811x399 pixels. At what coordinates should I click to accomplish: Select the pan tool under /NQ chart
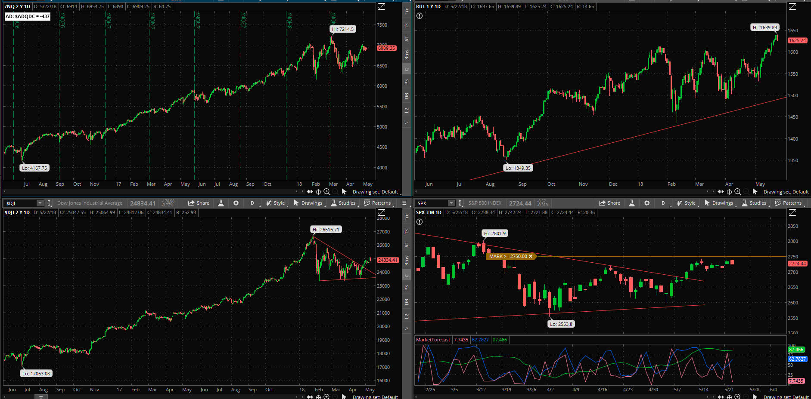coord(310,192)
